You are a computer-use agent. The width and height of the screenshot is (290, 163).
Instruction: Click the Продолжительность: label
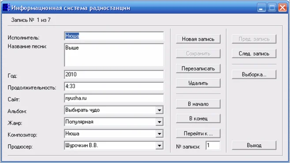[x=32, y=88]
